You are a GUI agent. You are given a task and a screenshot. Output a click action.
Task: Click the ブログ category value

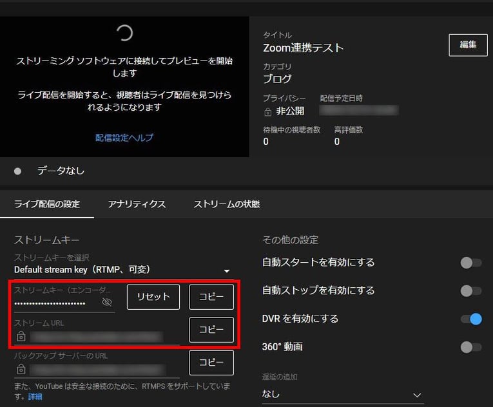tap(277, 79)
